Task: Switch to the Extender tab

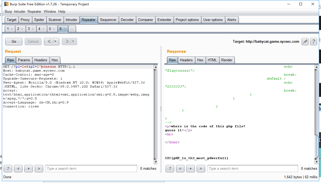Action: 164,20
